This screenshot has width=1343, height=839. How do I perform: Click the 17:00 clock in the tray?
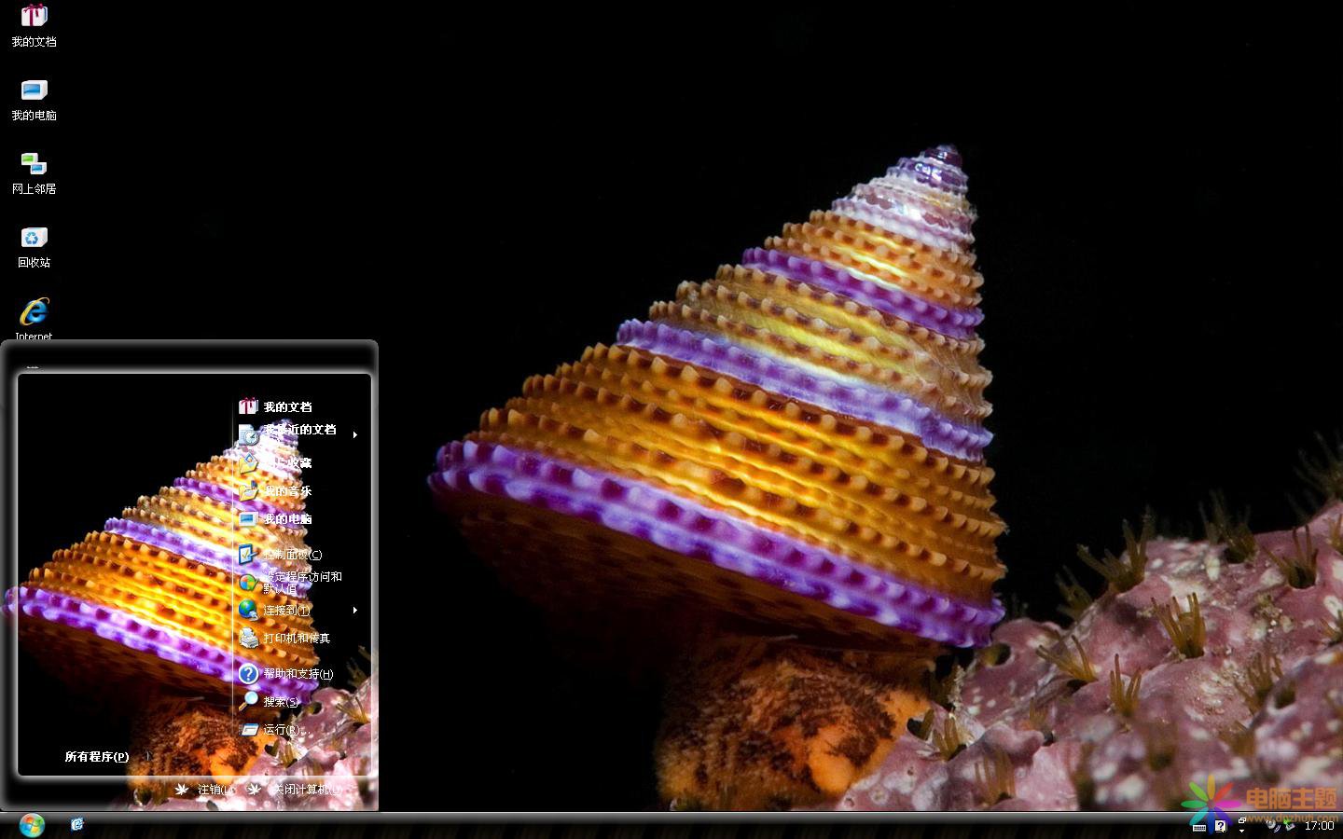tap(1319, 825)
